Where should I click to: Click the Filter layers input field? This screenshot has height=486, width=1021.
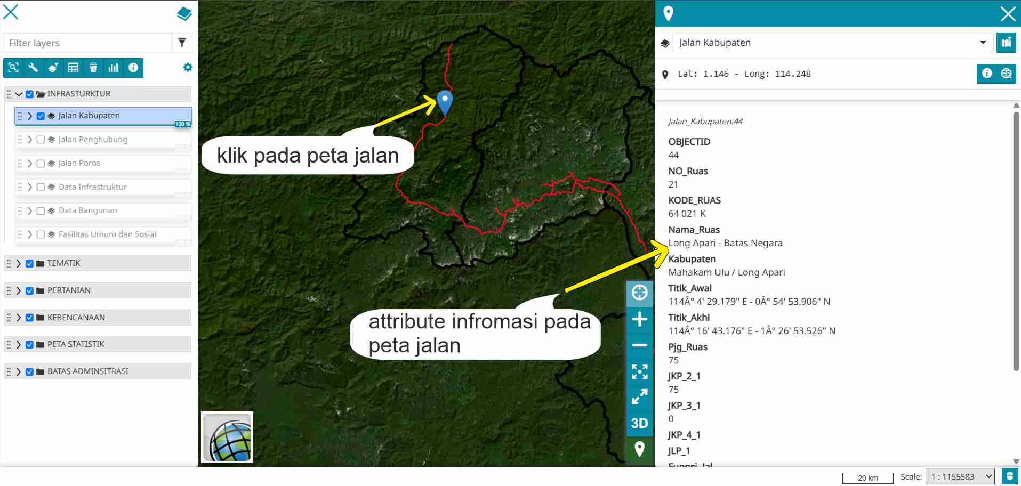click(88, 43)
